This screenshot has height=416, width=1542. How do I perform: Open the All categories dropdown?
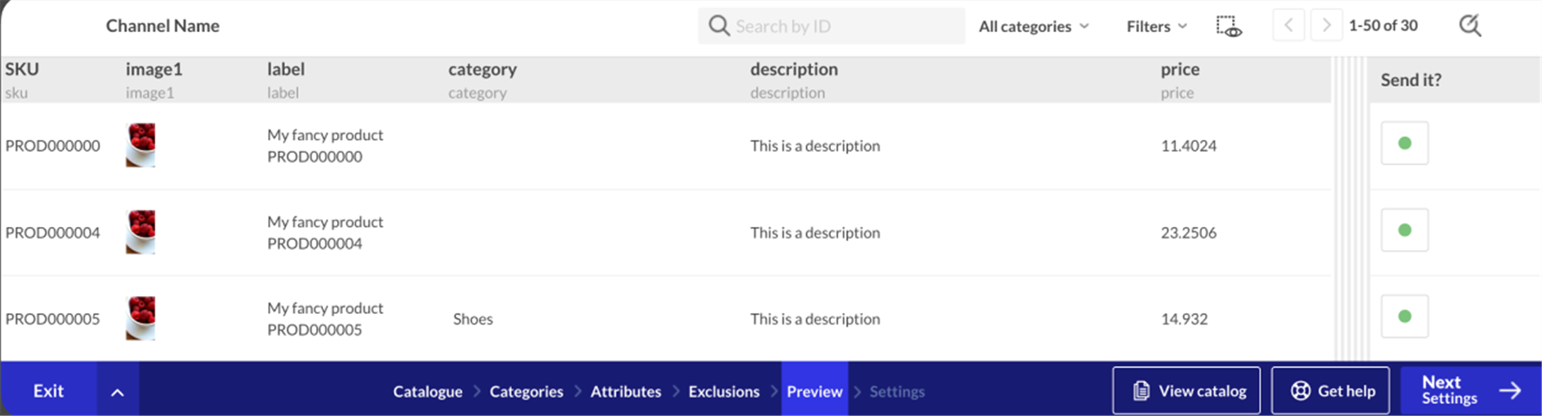coord(1033,26)
